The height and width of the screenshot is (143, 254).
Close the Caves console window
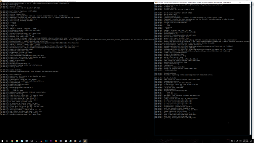tap(249, 3)
